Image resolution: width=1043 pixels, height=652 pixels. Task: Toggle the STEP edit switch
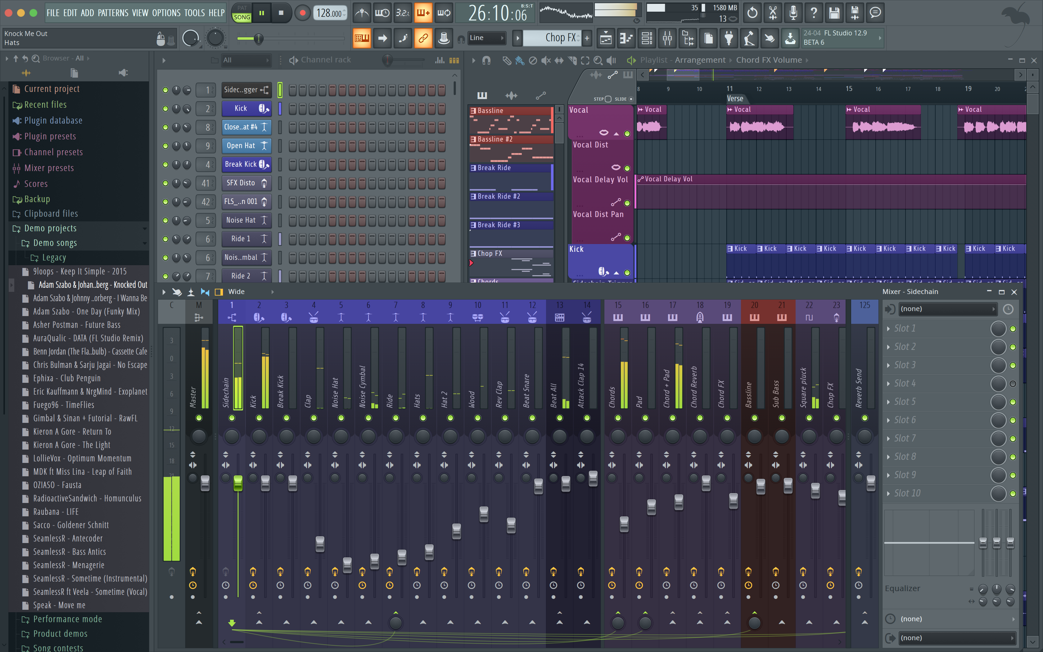(608, 99)
